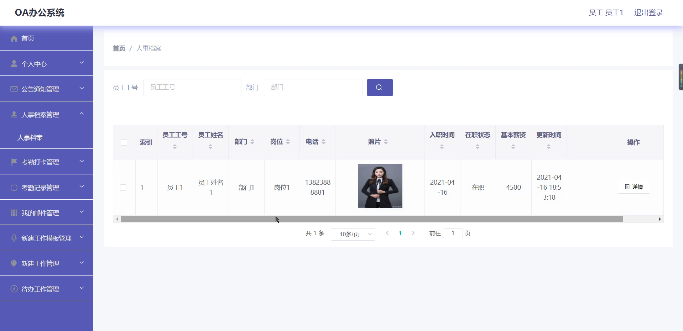Focus the 员工工号 search input
The height and width of the screenshot is (331, 683).
[x=192, y=88]
